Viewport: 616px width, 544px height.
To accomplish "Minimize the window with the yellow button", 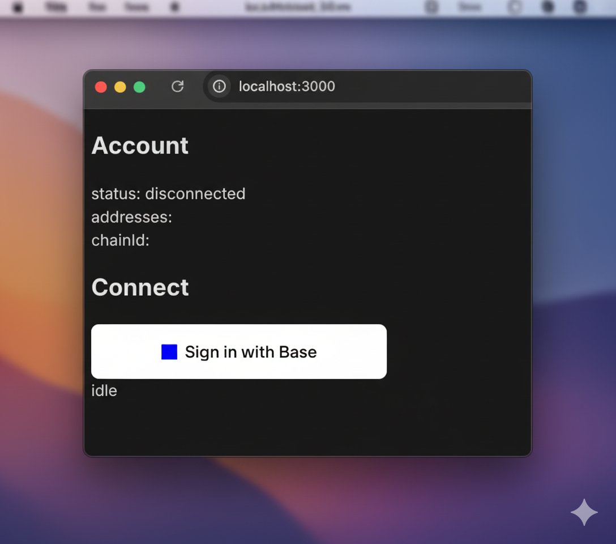I will tap(120, 87).
